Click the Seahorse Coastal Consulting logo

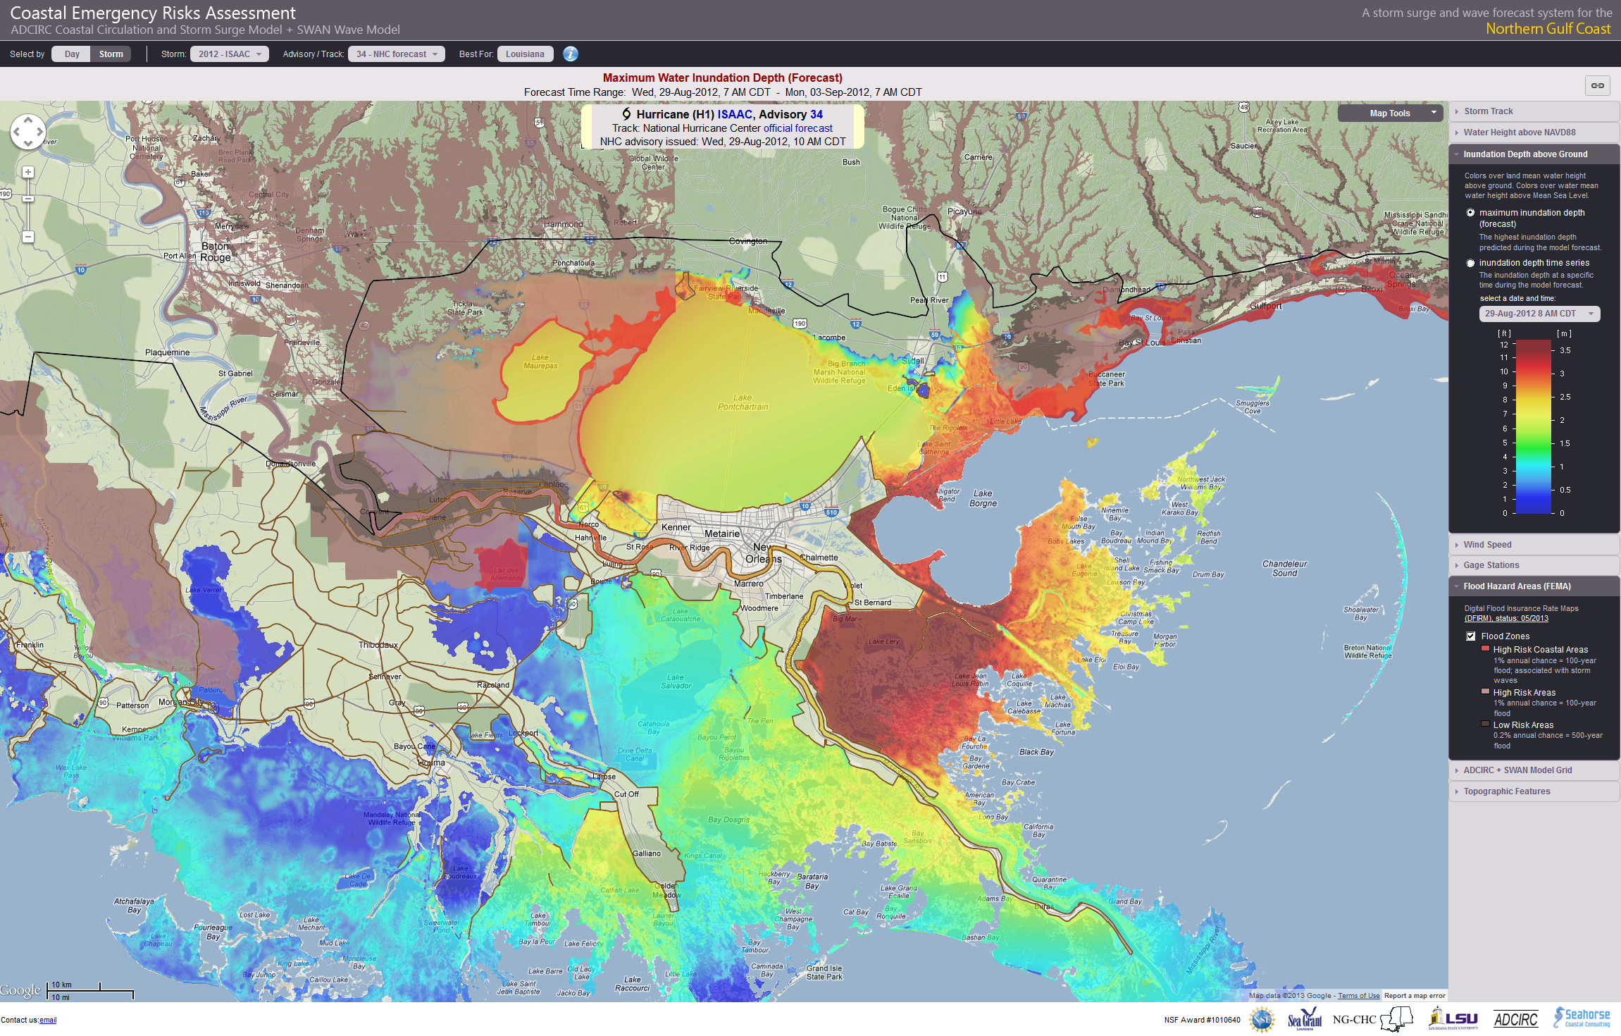pyautogui.click(x=1582, y=1018)
